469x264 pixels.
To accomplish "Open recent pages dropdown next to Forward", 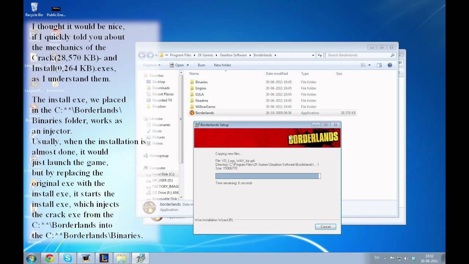I will 156,55.
